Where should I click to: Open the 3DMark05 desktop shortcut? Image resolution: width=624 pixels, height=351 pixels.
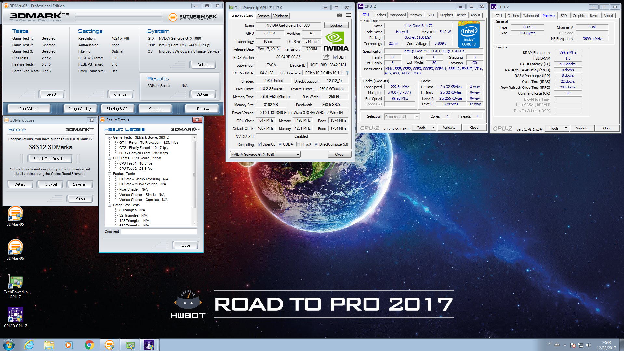pos(15,216)
